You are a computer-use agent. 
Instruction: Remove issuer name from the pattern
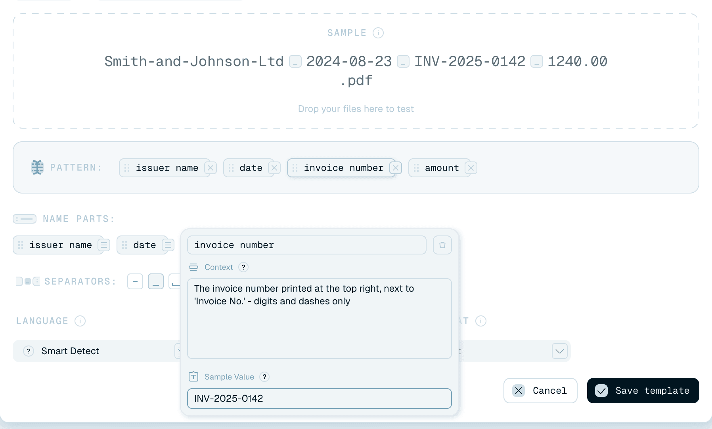click(211, 168)
